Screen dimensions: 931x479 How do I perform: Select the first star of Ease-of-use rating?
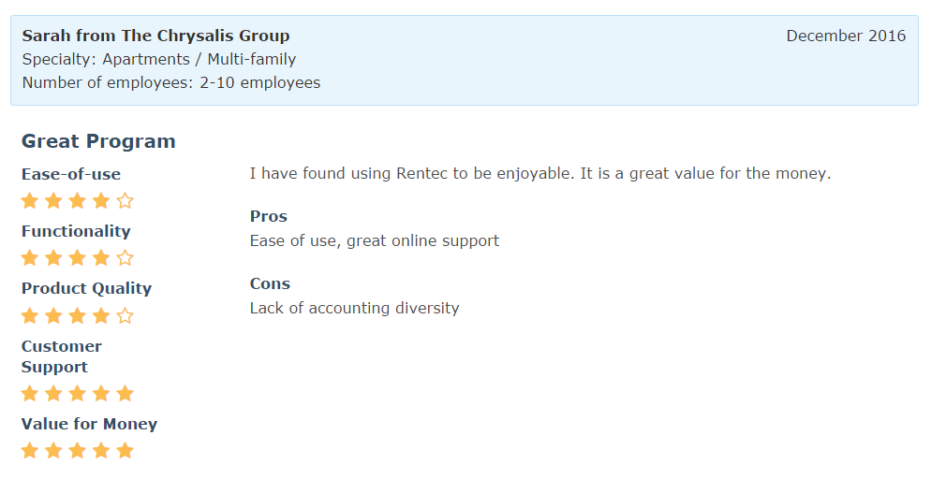pyautogui.click(x=30, y=201)
